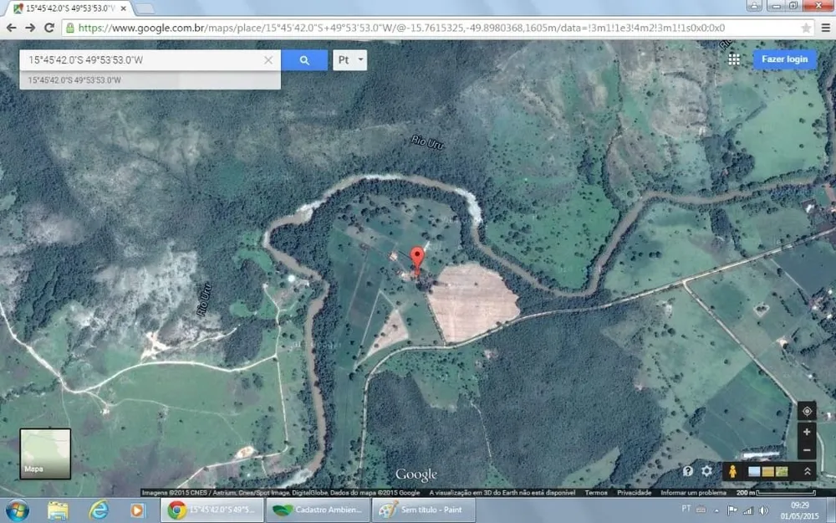The height and width of the screenshot is (523, 836).
Task: Open the Google apps grid icon
Action: pyautogui.click(x=734, y=59)
